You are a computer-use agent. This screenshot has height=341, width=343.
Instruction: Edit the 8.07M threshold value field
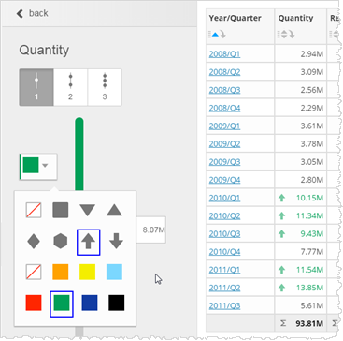[x=151, y=230]
